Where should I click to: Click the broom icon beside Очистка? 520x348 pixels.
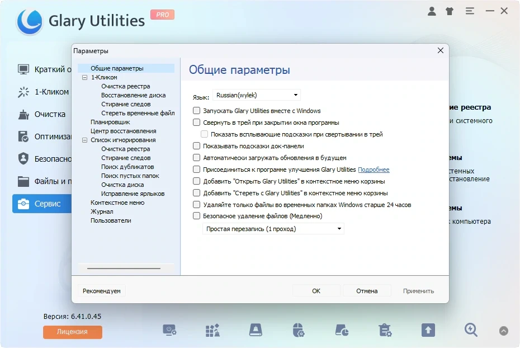tap(23, 115)
